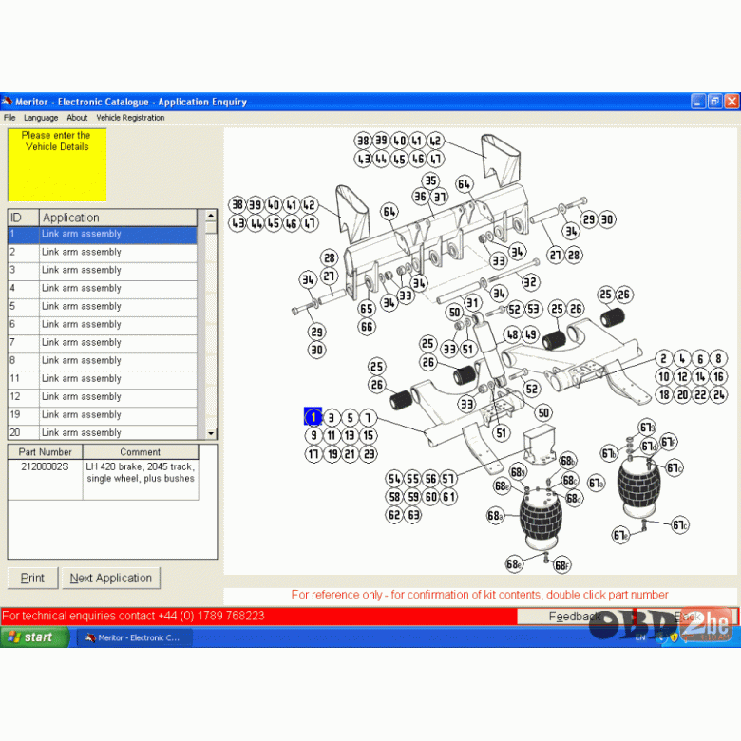This screenshot has width=741, height=741.
Task: Select Link arm assembly row ID 2
Action: (x=103, y=253)
